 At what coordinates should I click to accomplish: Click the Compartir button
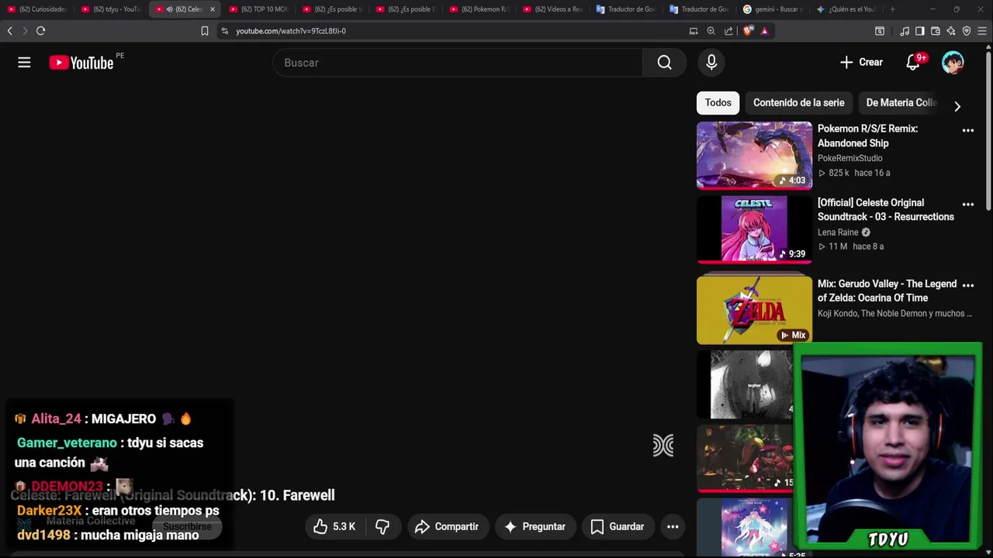446,527
